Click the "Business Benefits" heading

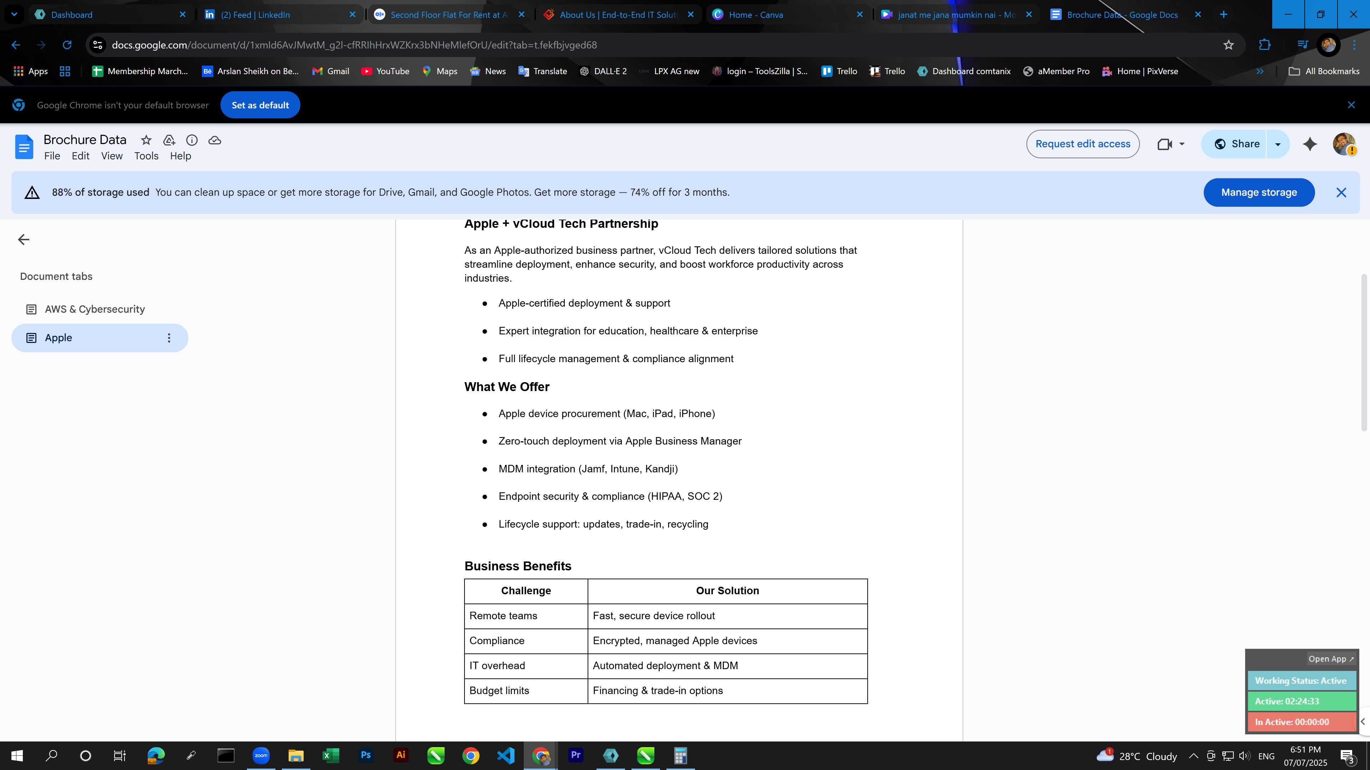517,566
